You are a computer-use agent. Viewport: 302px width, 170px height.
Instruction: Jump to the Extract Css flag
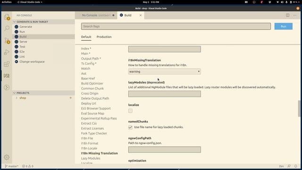click(89, 123)
